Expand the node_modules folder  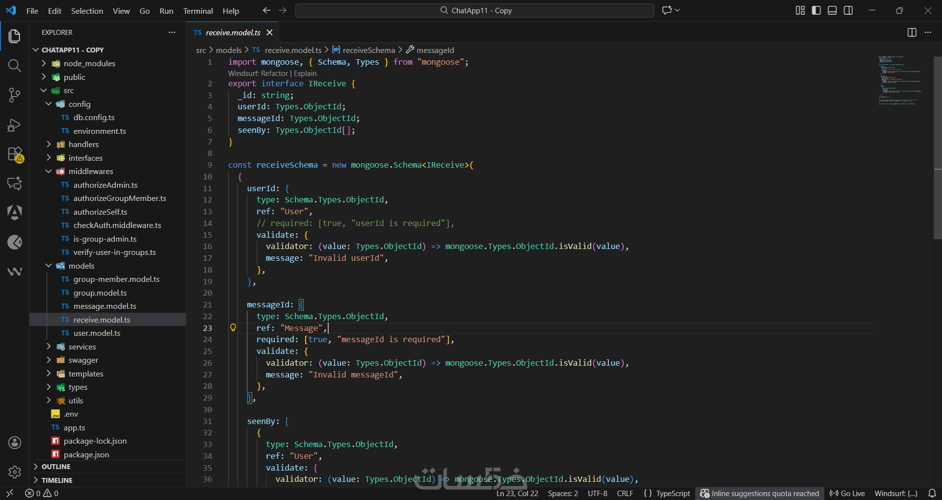pos(89,64)
